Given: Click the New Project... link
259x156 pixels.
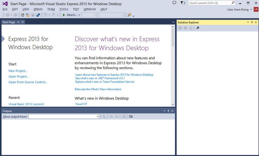Looking at the screenshot, I should coord(18,71).
